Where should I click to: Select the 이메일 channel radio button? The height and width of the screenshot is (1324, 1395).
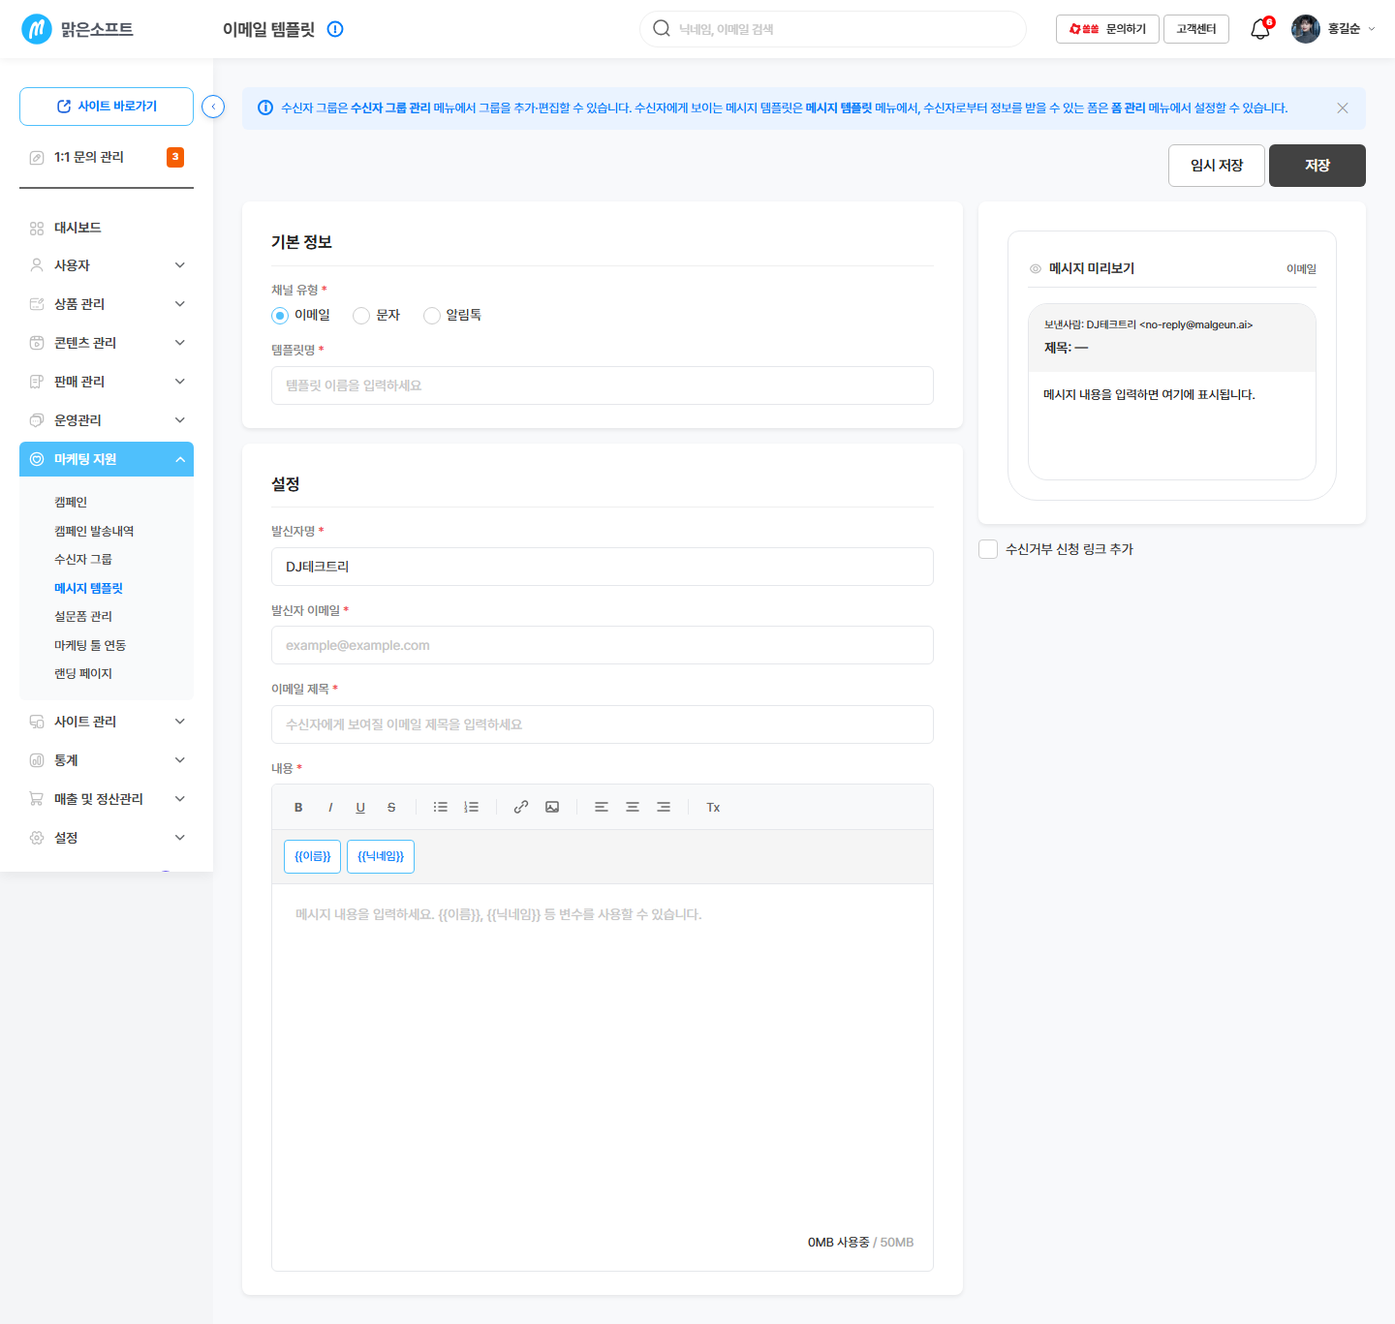(x=280, y=316)
